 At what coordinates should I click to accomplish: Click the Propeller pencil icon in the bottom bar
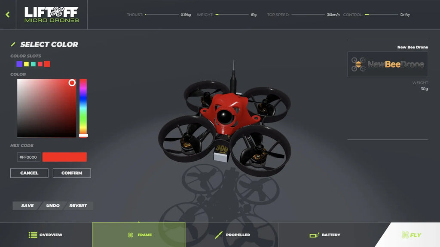click(219, 235)
